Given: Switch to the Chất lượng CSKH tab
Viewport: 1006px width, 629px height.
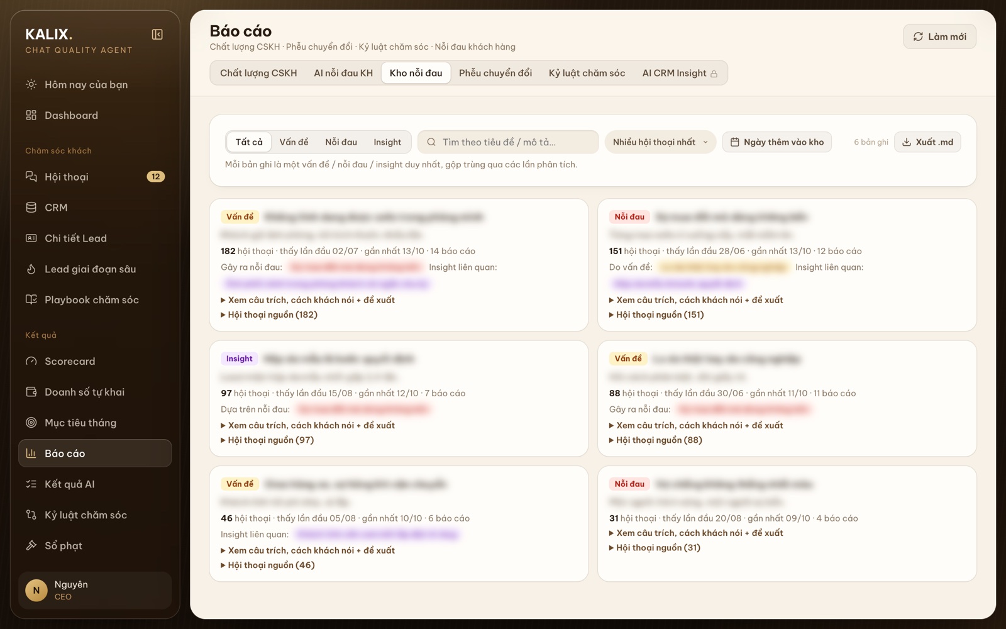Looking at the screenshot, I should point(258,73).
